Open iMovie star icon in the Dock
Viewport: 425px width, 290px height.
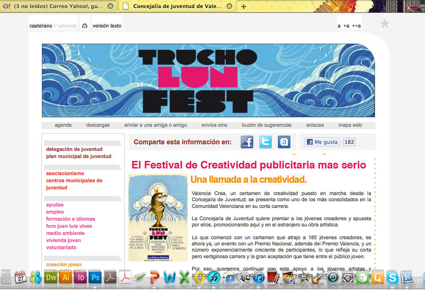(304, 278)
